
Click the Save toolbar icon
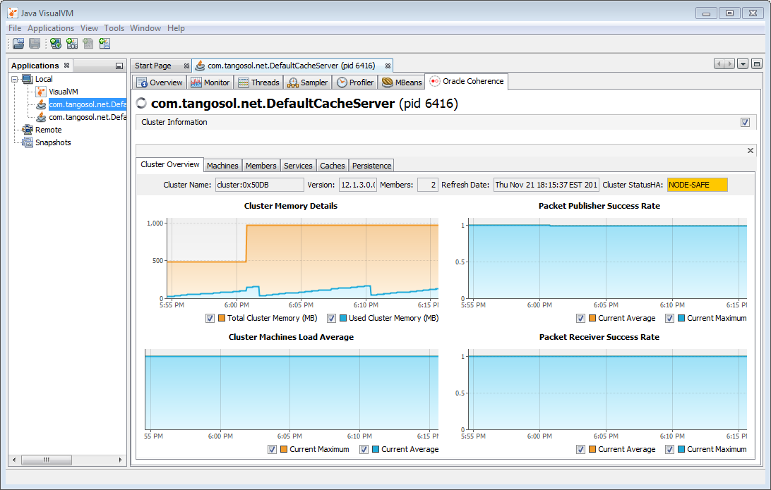click(x=35, y=44)
